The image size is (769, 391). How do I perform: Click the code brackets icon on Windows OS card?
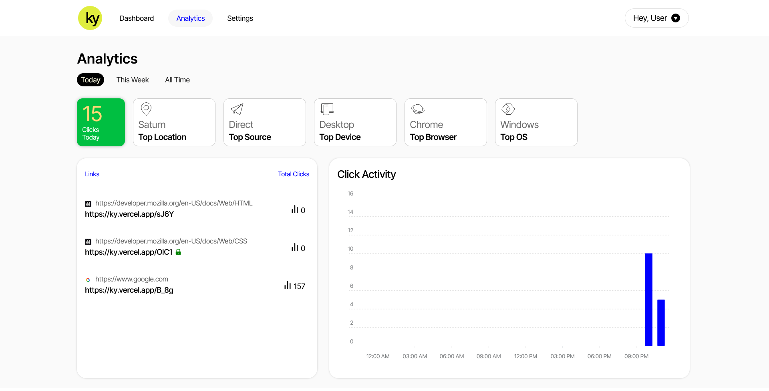(507, 109)
